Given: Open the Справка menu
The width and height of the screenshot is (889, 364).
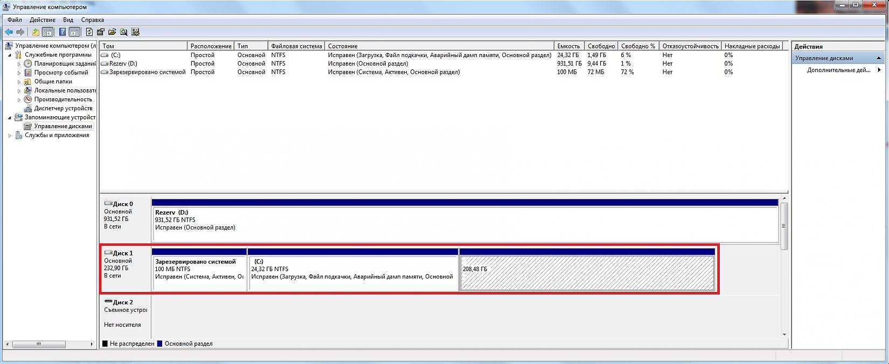Looking at the screenshot, I should 93,20.
